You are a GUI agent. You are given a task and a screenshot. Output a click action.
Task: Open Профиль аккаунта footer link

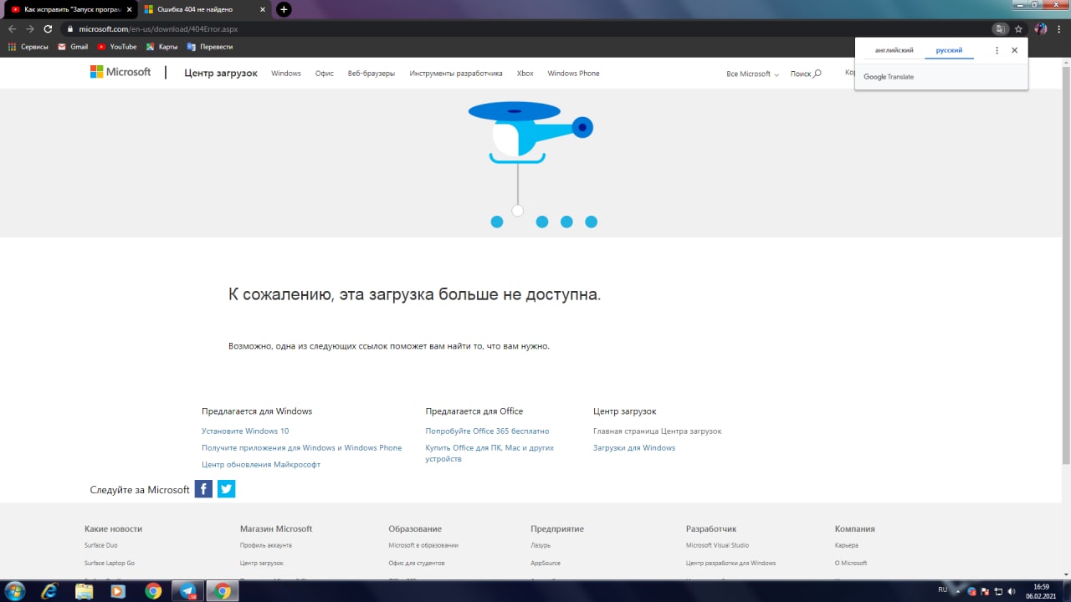tap(266, 545)
